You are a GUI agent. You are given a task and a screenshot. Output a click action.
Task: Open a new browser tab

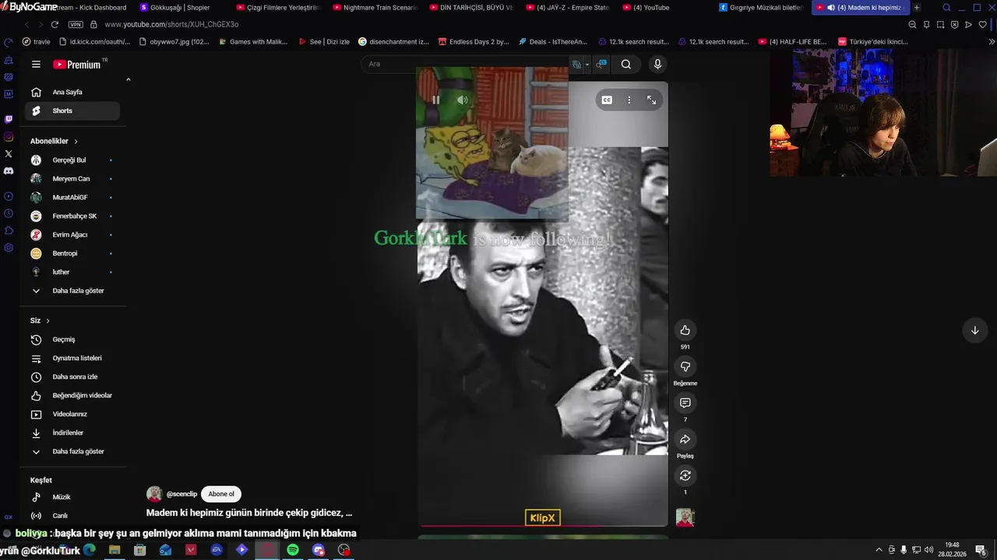[x=917, y=7]
